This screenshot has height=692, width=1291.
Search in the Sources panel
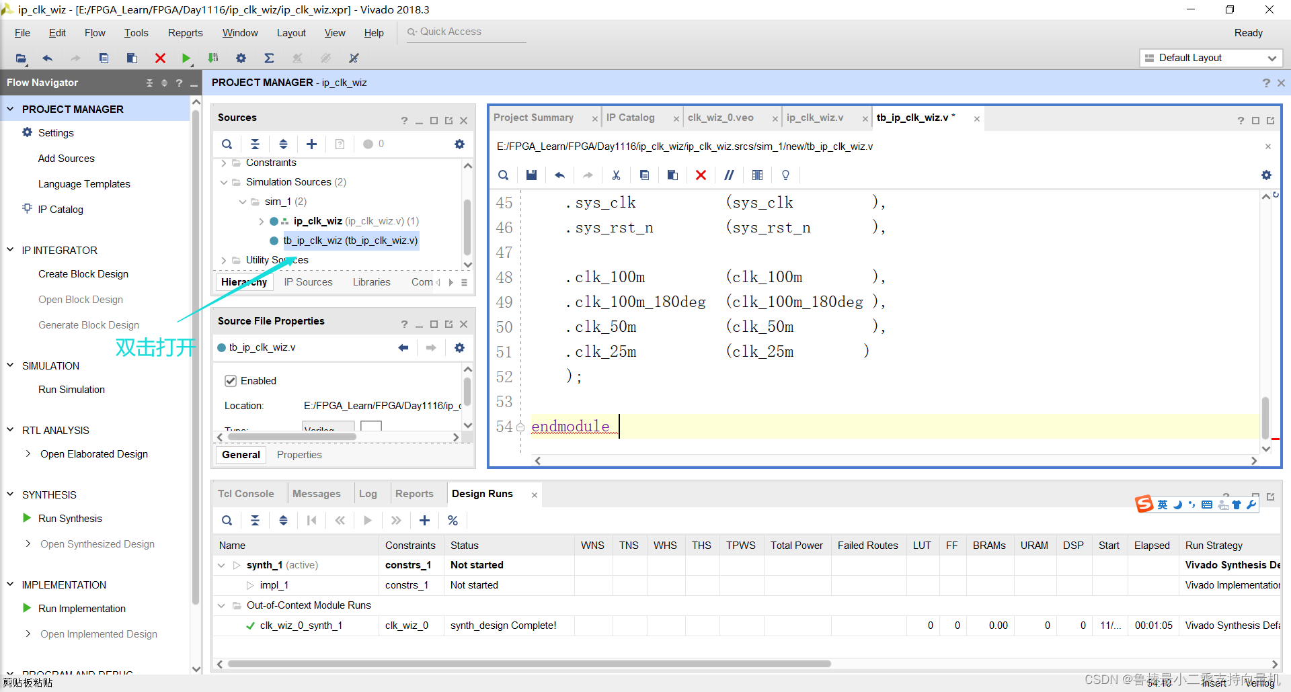tap(227, 144)
